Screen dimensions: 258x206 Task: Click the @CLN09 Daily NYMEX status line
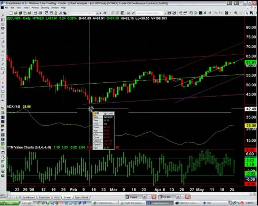point(87,18)
